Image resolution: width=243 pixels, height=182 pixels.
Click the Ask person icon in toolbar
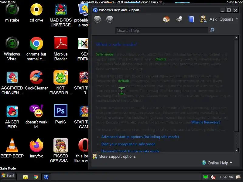[x=203, y=19]
